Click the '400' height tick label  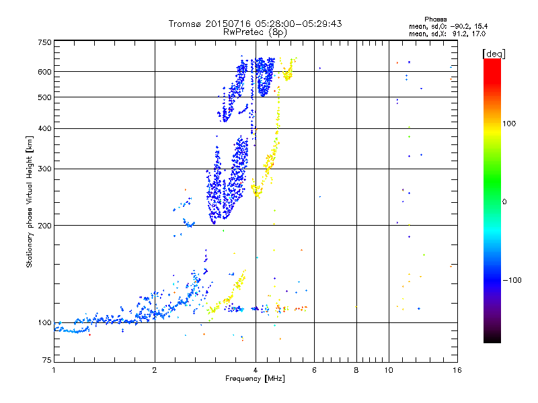(44, 128)
